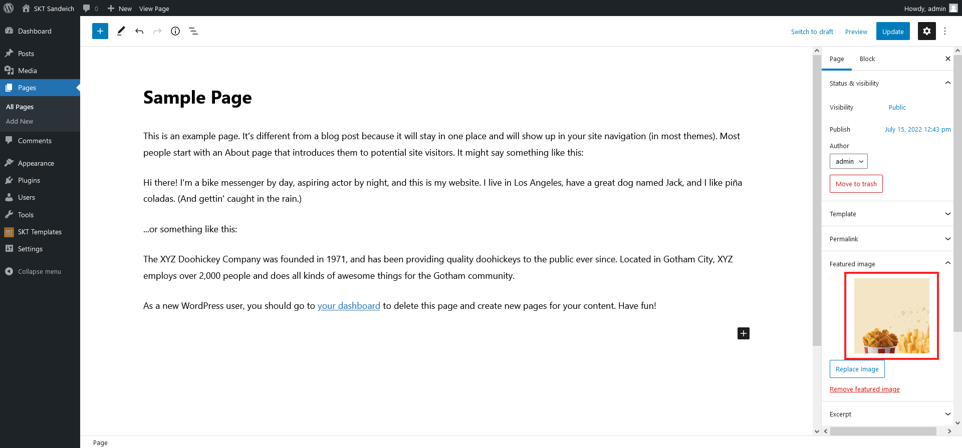Switch to the Block tab
Viewport: 962px width, 448px height.
pyautogui.click(x=867, y=59)
